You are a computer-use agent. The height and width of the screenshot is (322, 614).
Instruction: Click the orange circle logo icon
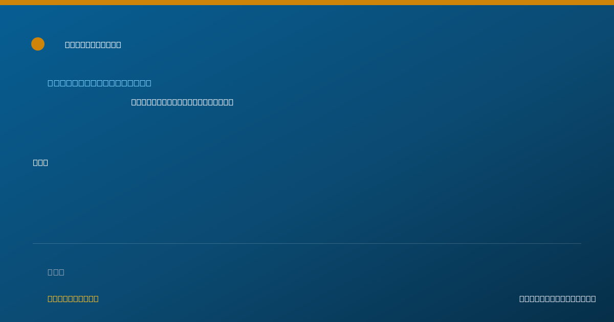(x=38, y=44)
